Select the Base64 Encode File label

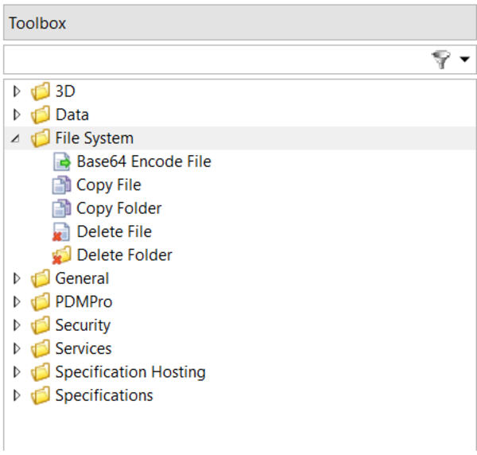click(143, 162)
